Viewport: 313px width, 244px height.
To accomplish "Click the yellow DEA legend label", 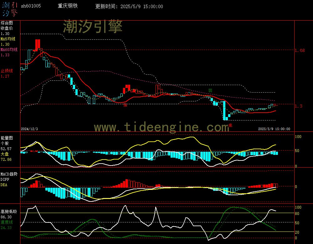I will (4, 185).
